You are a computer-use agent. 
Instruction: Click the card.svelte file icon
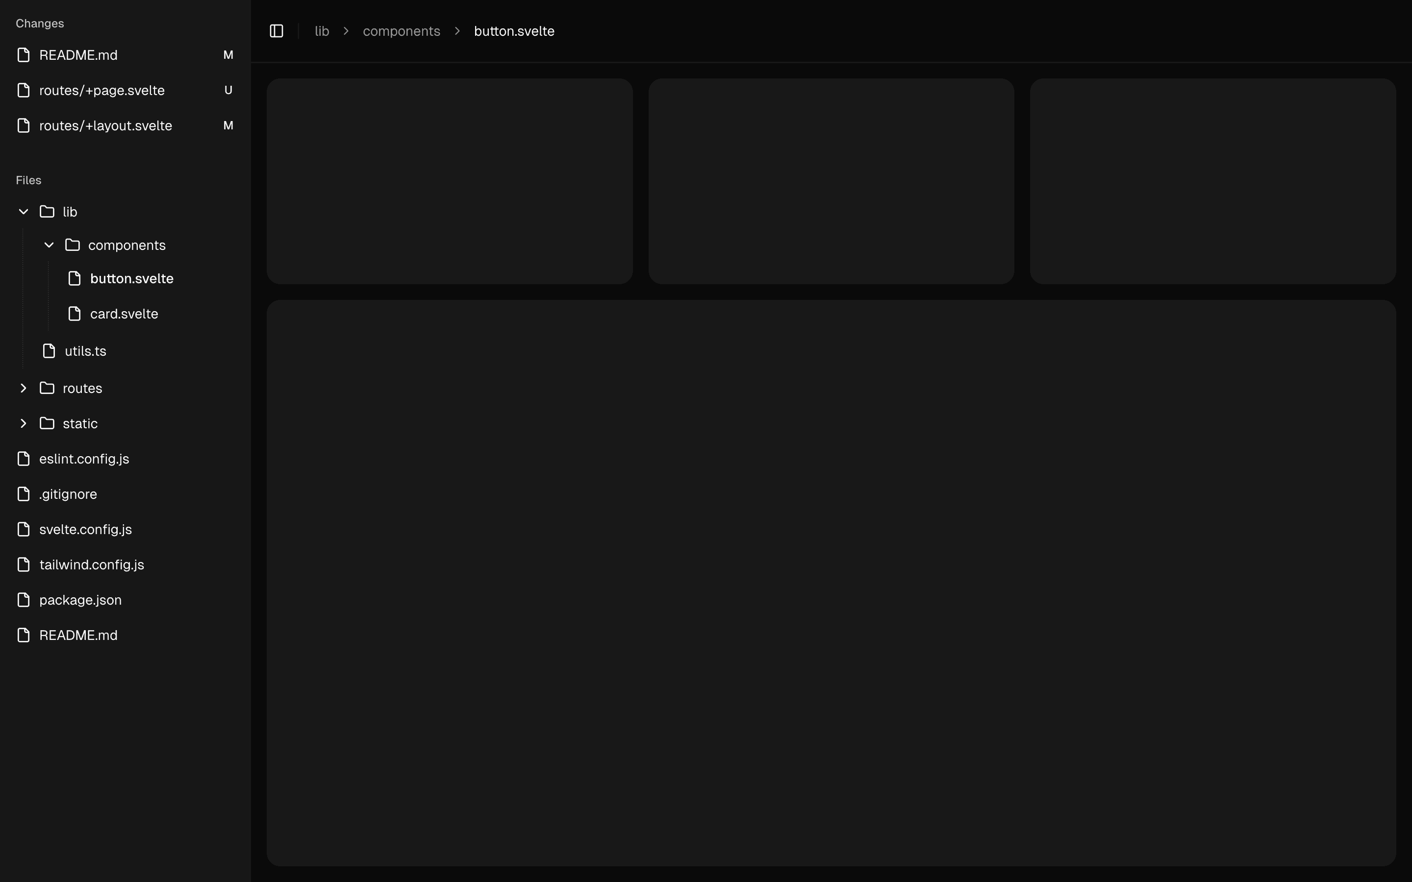click(x=75, y=314)
